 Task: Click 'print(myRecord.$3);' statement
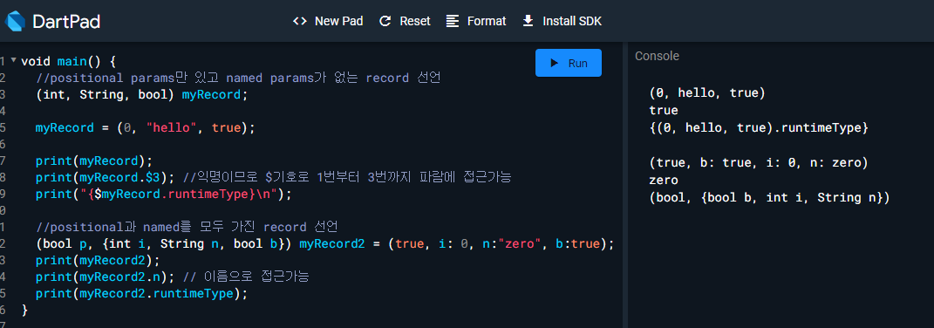pyautogui.click(x=105, y=177)
